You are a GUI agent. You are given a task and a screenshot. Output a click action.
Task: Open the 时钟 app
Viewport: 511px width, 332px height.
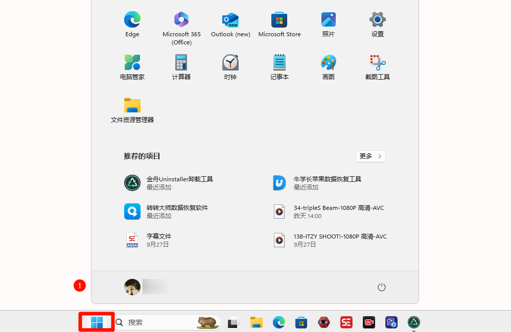[230, 67]
